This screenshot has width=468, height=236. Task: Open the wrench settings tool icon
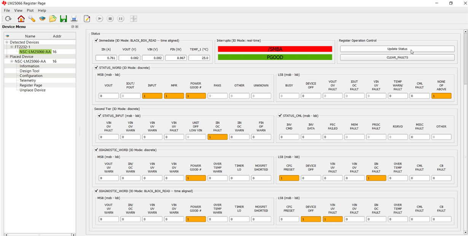tap(32, 19)
